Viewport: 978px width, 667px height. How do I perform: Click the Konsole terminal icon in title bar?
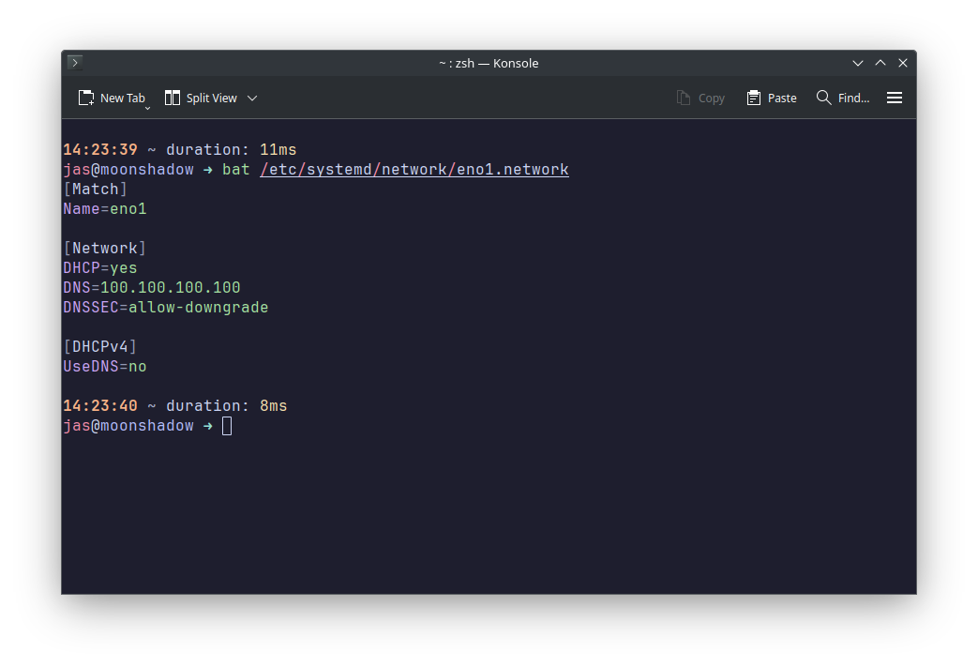75,63
